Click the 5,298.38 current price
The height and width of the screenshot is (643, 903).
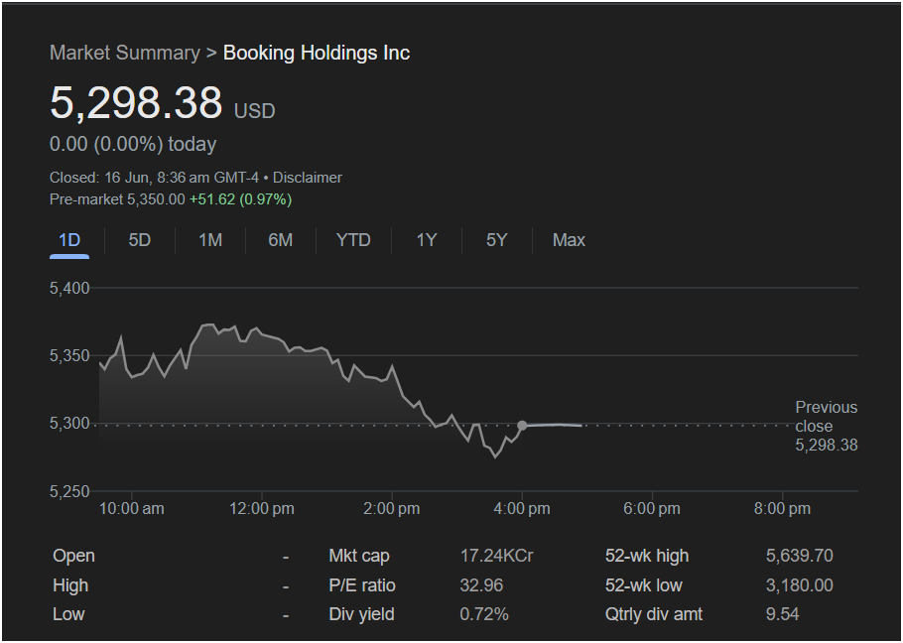[136, 103]
